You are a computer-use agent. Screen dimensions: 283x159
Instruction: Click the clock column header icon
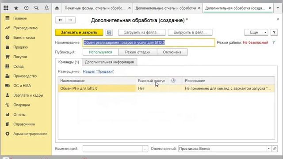[173, 80]
